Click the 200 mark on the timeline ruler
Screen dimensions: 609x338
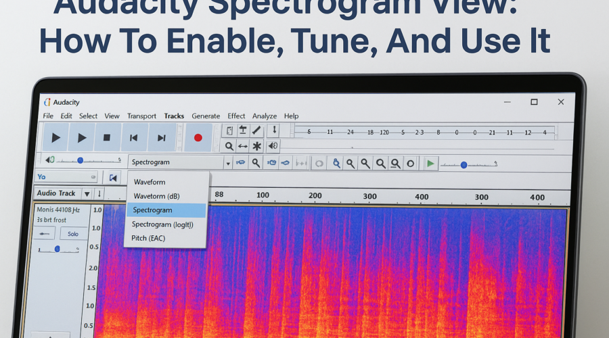point(315,195)
